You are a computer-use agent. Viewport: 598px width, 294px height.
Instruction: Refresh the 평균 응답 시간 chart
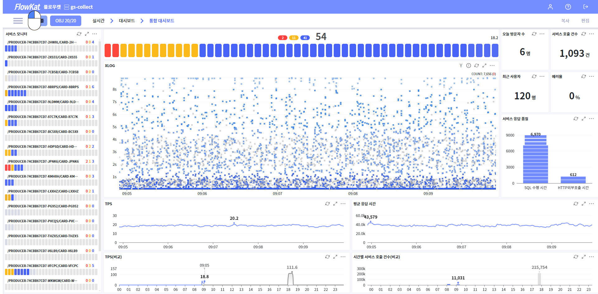(x=576, y=204)
